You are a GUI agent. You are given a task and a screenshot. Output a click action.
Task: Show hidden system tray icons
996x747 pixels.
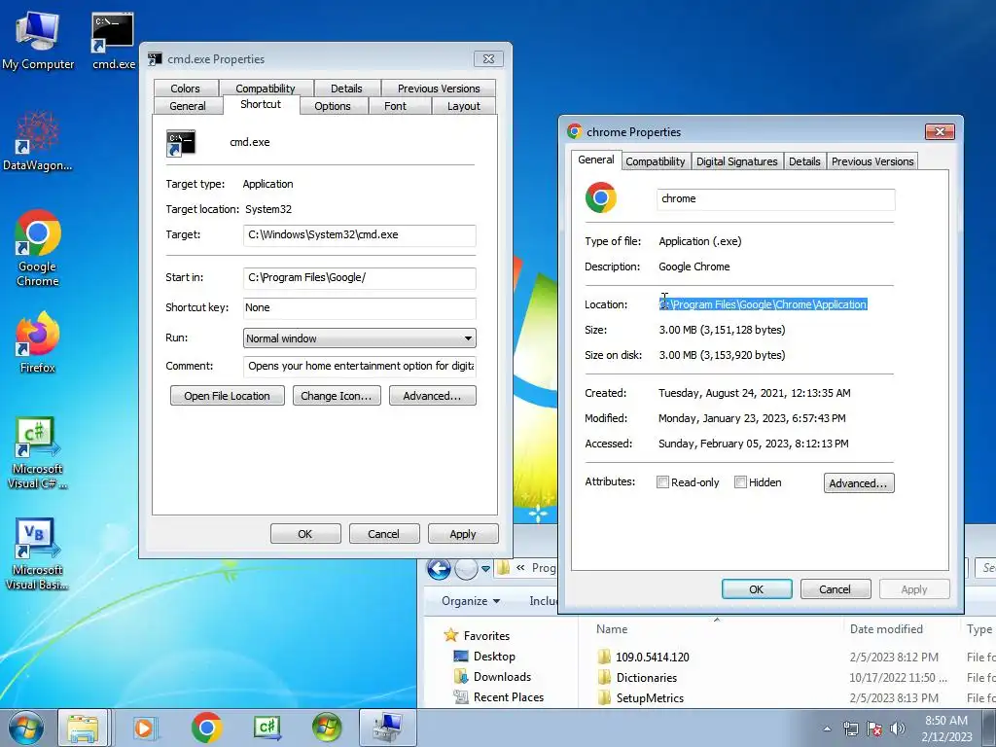click(x=827, y=729)
